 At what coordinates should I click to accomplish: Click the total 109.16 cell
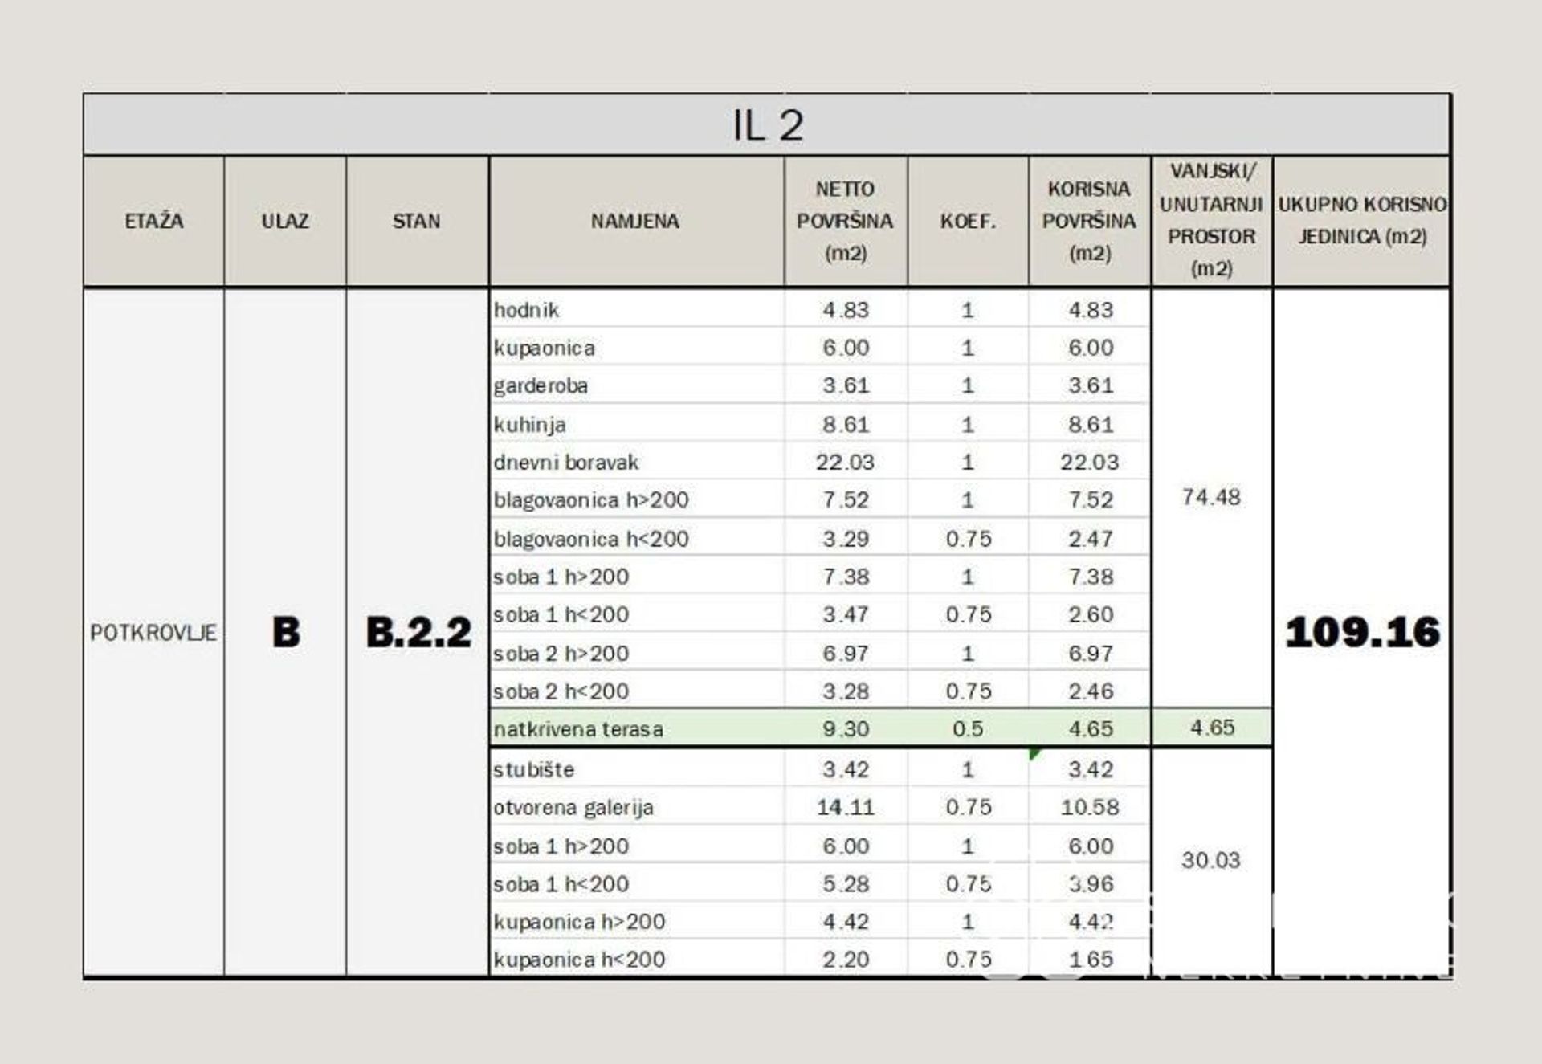point(1362,632)
